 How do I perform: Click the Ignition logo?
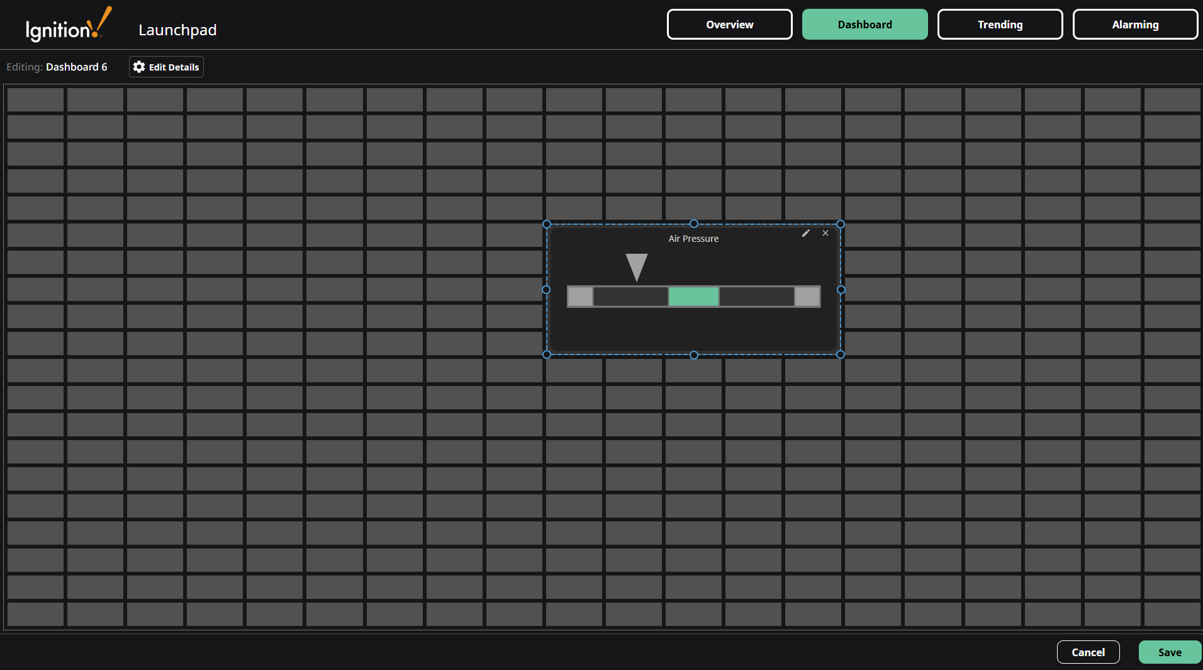67,24
